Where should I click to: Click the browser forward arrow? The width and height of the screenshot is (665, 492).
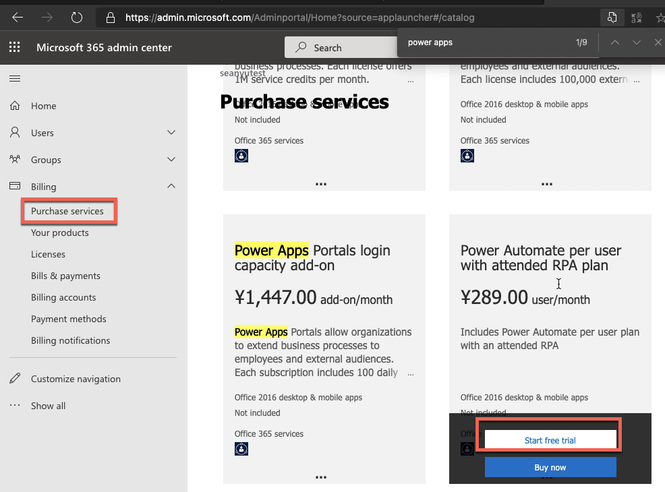point(47,18)
